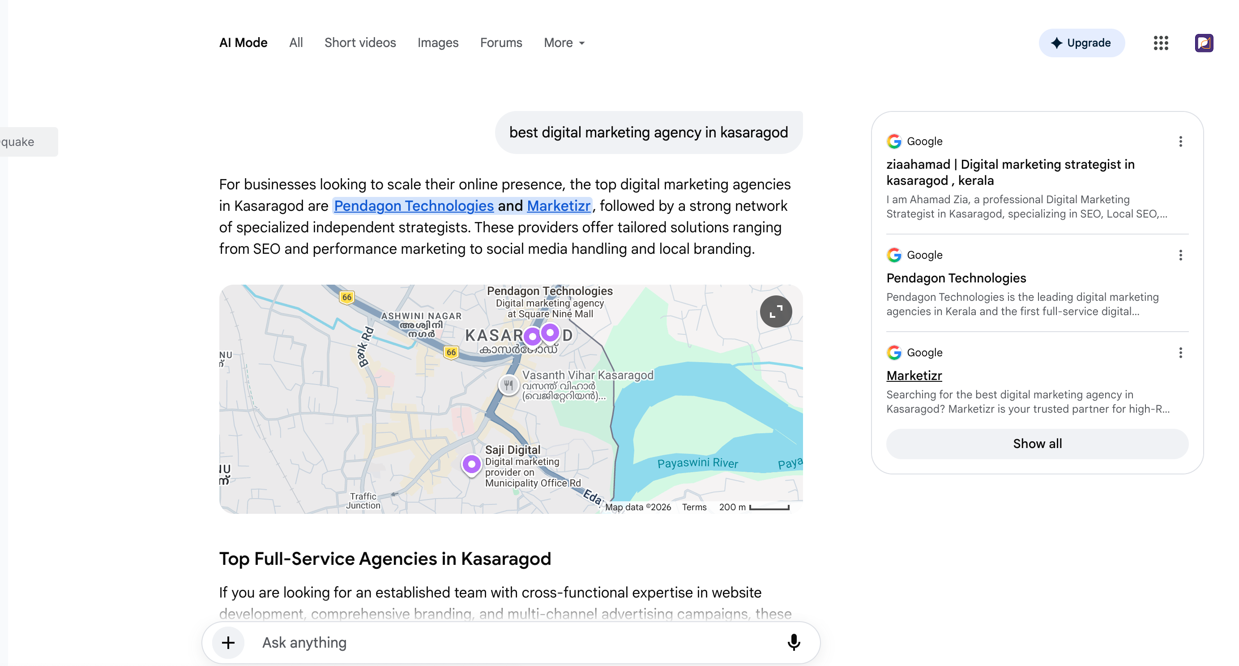Select the Saji Digital map pin

point(471,465)
